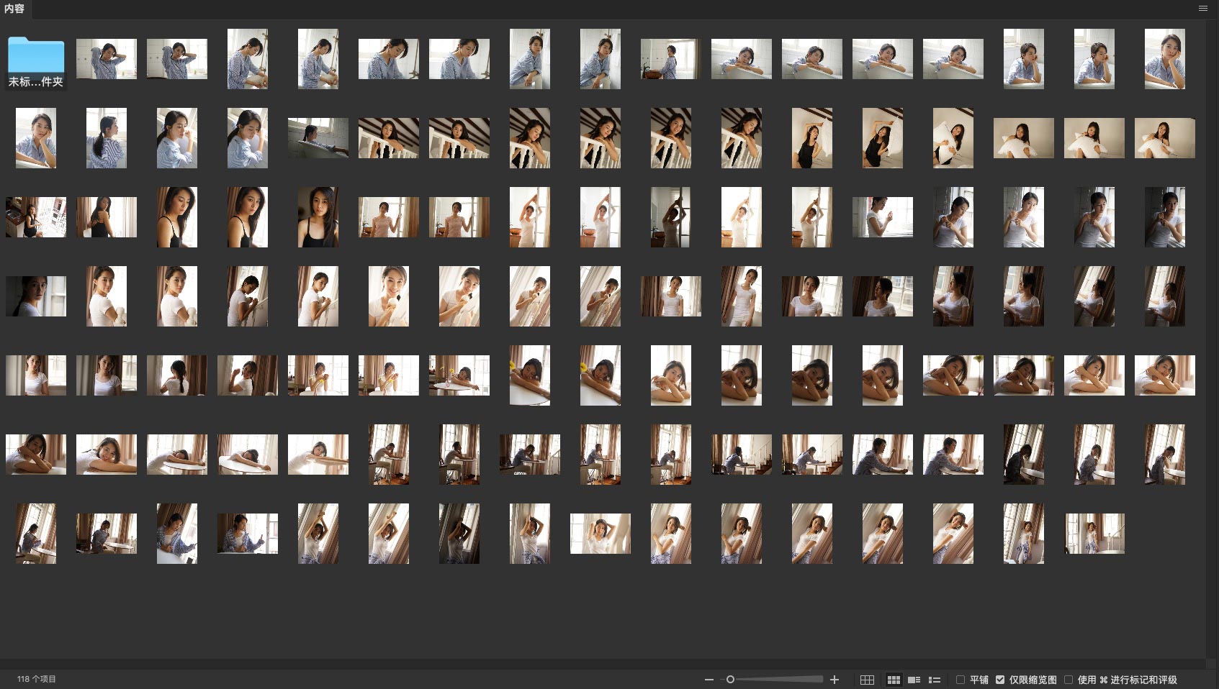The image size is (1219, 689).
Task: Select the 内容 panel tab
Action: coord(14,9)
